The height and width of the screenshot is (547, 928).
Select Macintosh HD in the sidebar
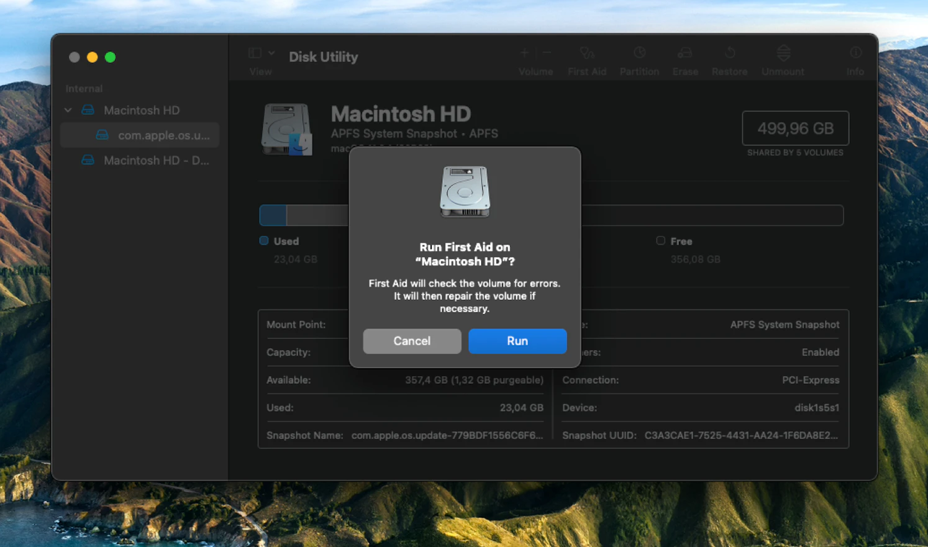click(x=142, y=110)
